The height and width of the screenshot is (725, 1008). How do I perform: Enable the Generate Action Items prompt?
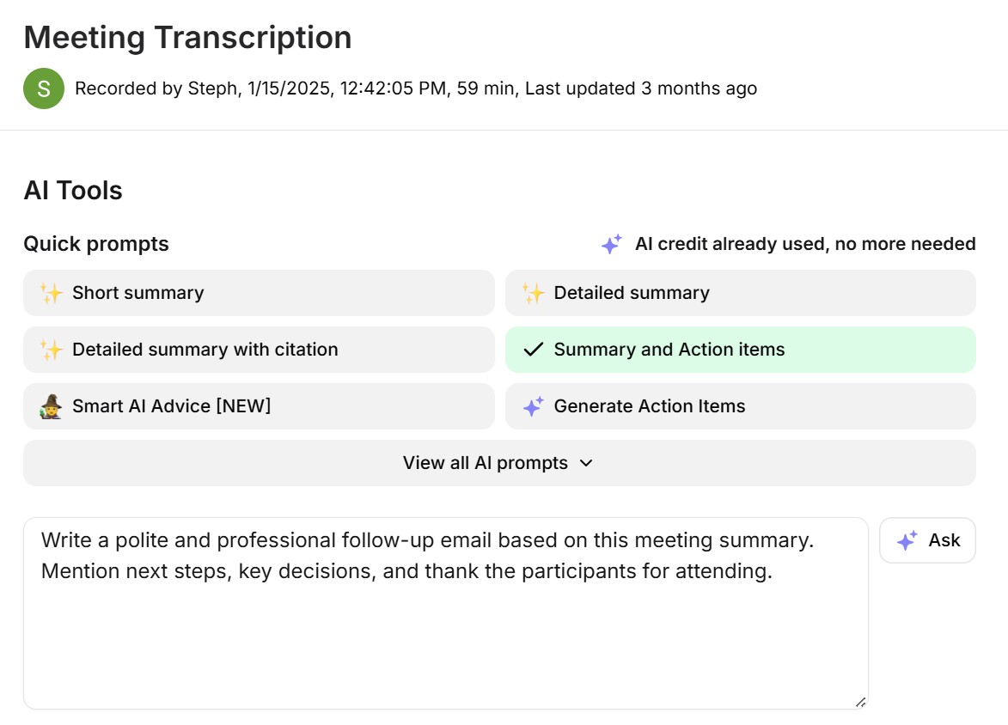[739, 405]
